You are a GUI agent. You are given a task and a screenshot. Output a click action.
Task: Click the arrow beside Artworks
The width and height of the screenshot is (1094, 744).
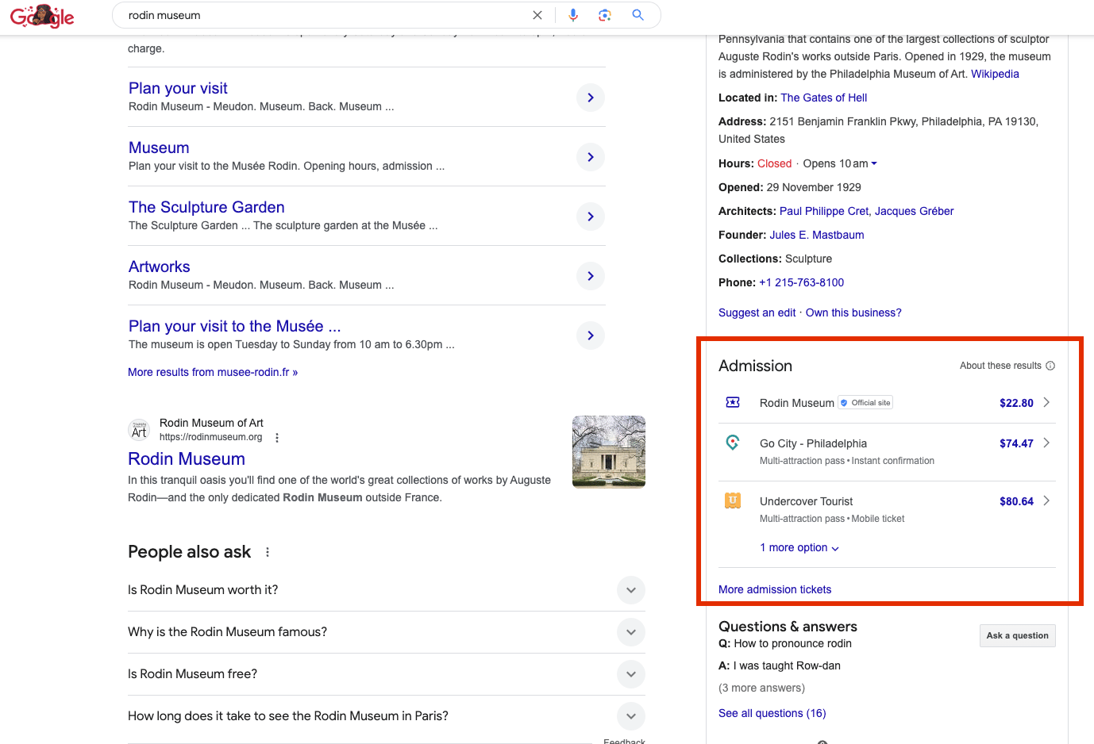(x=591, y=276)
